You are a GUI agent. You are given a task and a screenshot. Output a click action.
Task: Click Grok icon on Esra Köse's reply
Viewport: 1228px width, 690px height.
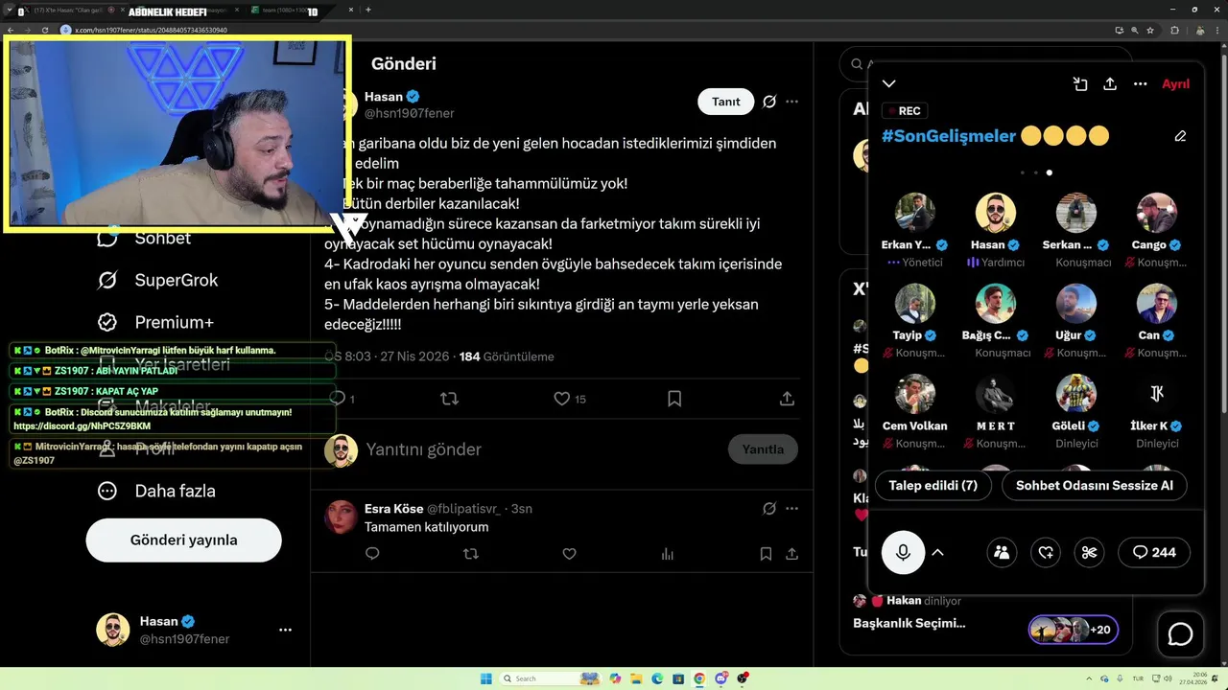tap(769, 509)
